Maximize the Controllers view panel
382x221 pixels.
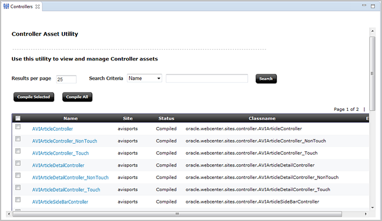pos(373,6)
